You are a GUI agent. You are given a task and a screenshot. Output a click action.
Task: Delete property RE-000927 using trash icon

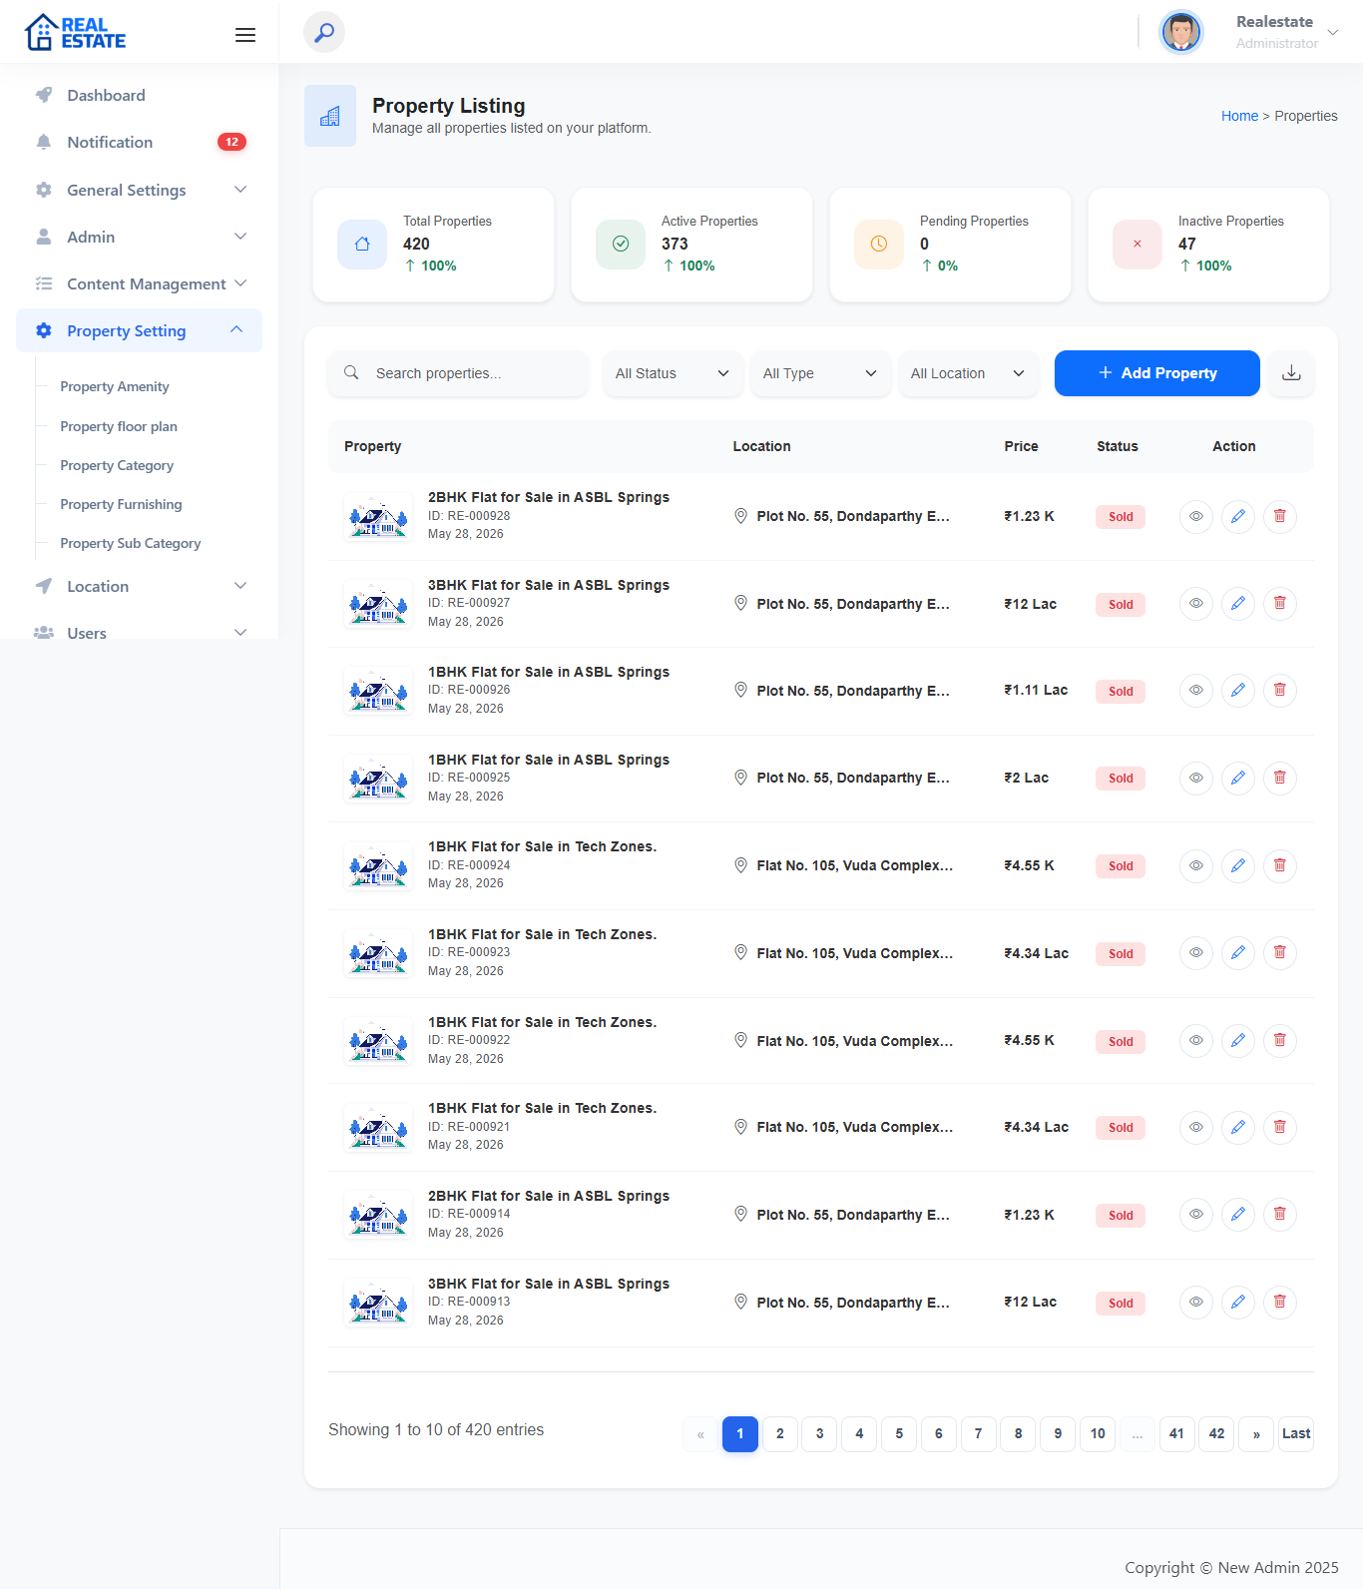pyautogui.click(x=1280, y=603)
